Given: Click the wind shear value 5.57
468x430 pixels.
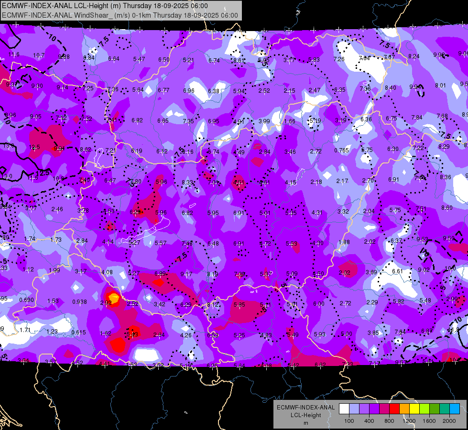Looking at the screenshot, I should point(161,243).
